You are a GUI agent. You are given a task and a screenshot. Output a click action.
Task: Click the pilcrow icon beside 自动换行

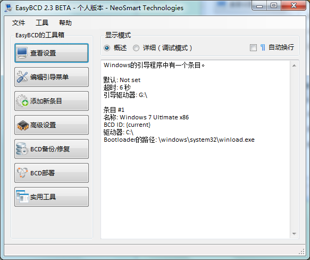click(x=263, y=47)
